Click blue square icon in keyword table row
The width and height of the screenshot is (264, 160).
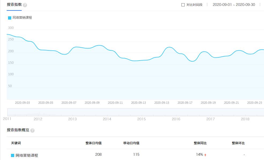click(x=13, y=155)
